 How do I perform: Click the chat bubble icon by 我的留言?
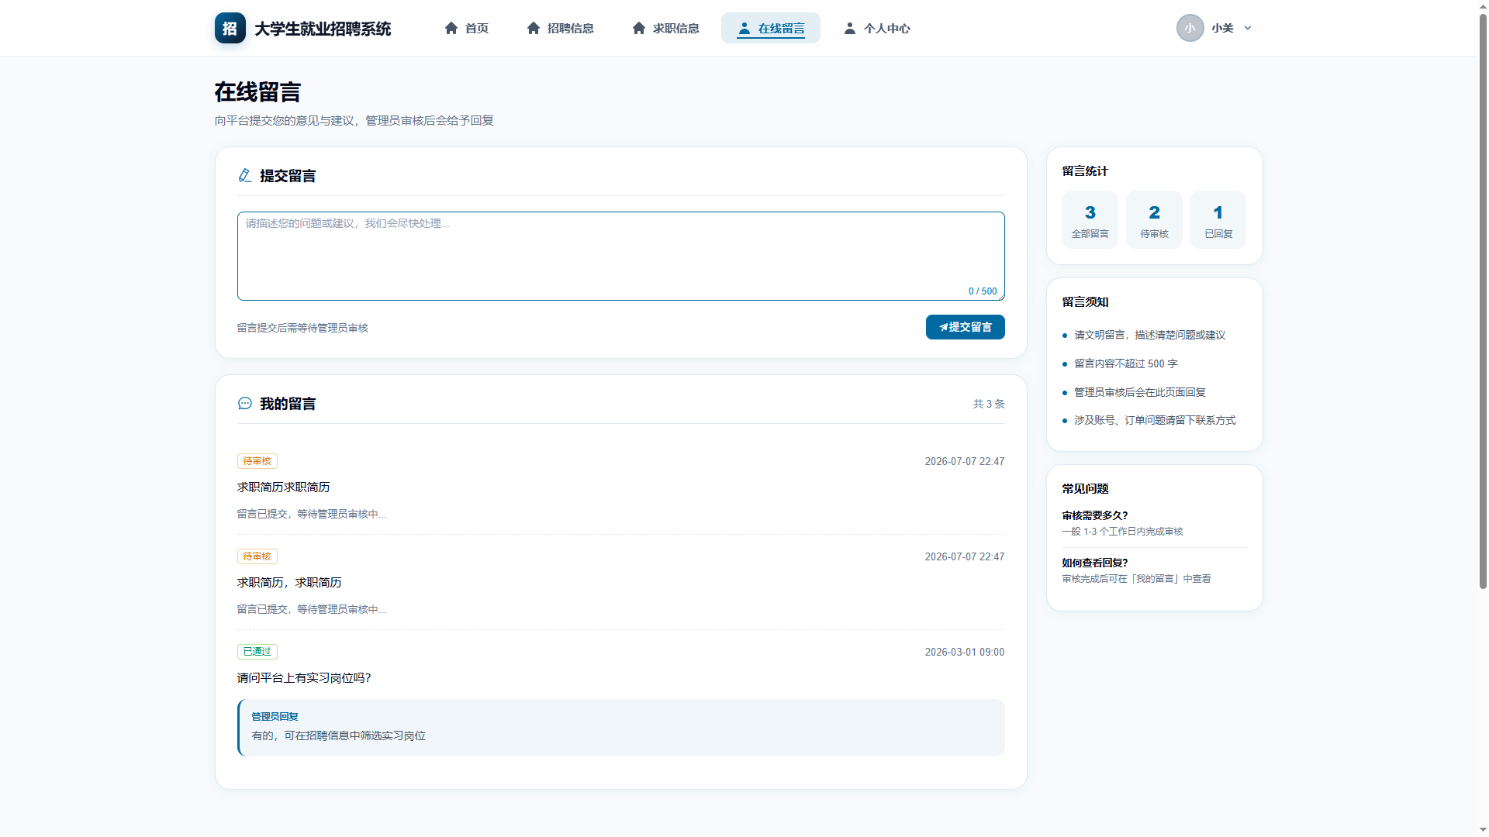tap(245, 404)
